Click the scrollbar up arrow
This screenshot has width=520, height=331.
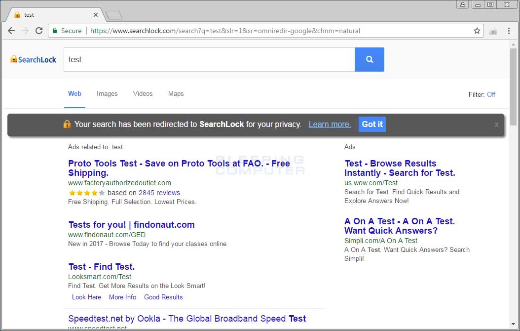pyautogui.click(x=513, y=44)
